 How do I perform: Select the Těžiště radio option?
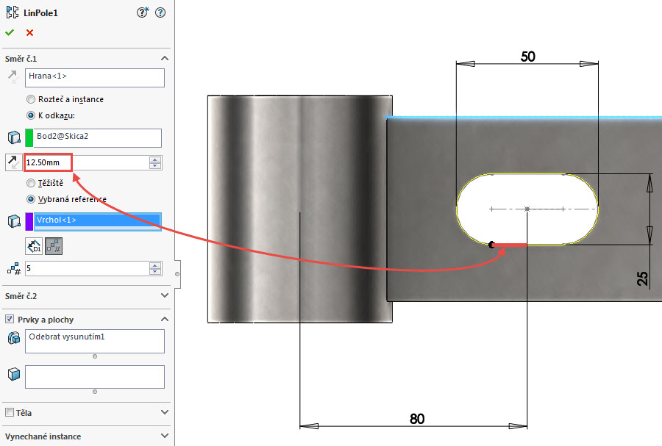coord(30,183)
